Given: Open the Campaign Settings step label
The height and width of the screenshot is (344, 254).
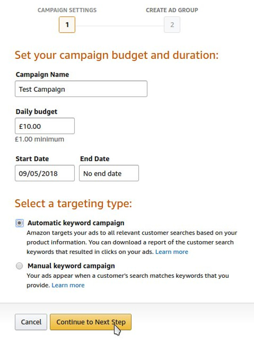Looking at the screenshot, I should (67, 10).
